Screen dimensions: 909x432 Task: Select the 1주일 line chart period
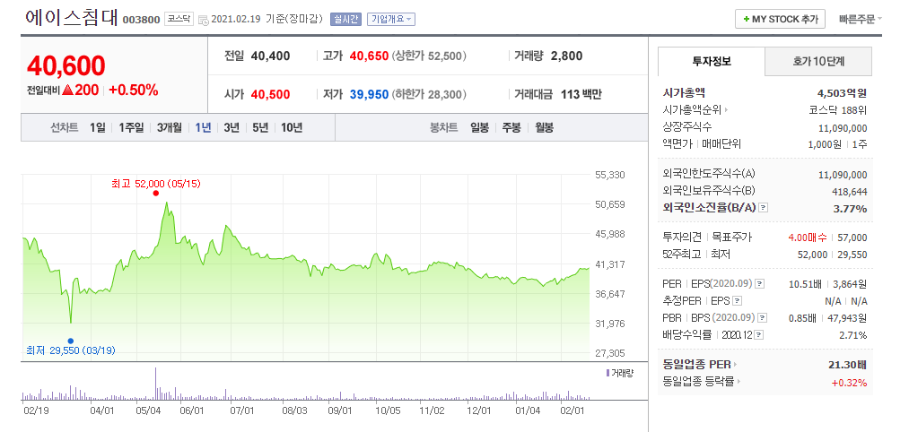pos(131,127)
